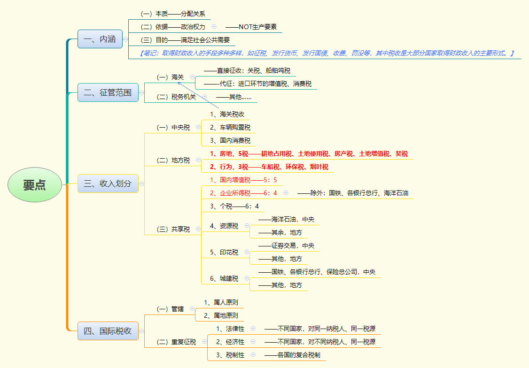
Task: Select subtopic (三) 目的——满足社会公共需要
Action: [x=185, y=40]
